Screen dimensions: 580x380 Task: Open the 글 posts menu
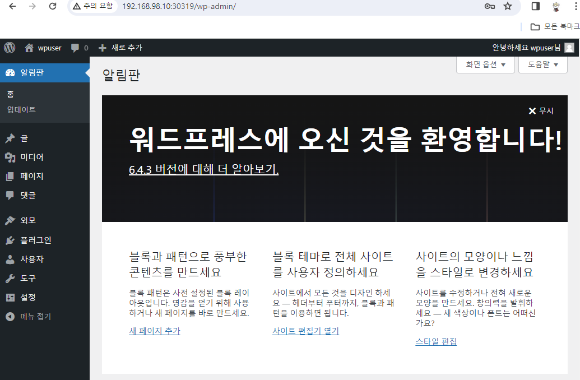[x=24, y=138]
